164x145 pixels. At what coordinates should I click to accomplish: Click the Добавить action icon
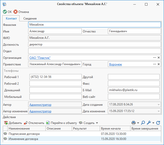coord(6,123)
